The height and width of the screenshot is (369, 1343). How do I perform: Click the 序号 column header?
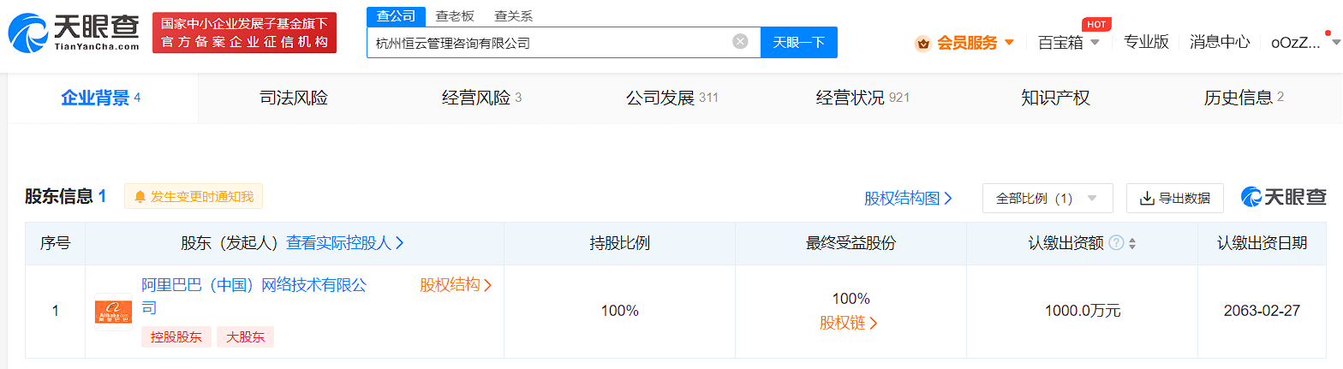(55, 243)
